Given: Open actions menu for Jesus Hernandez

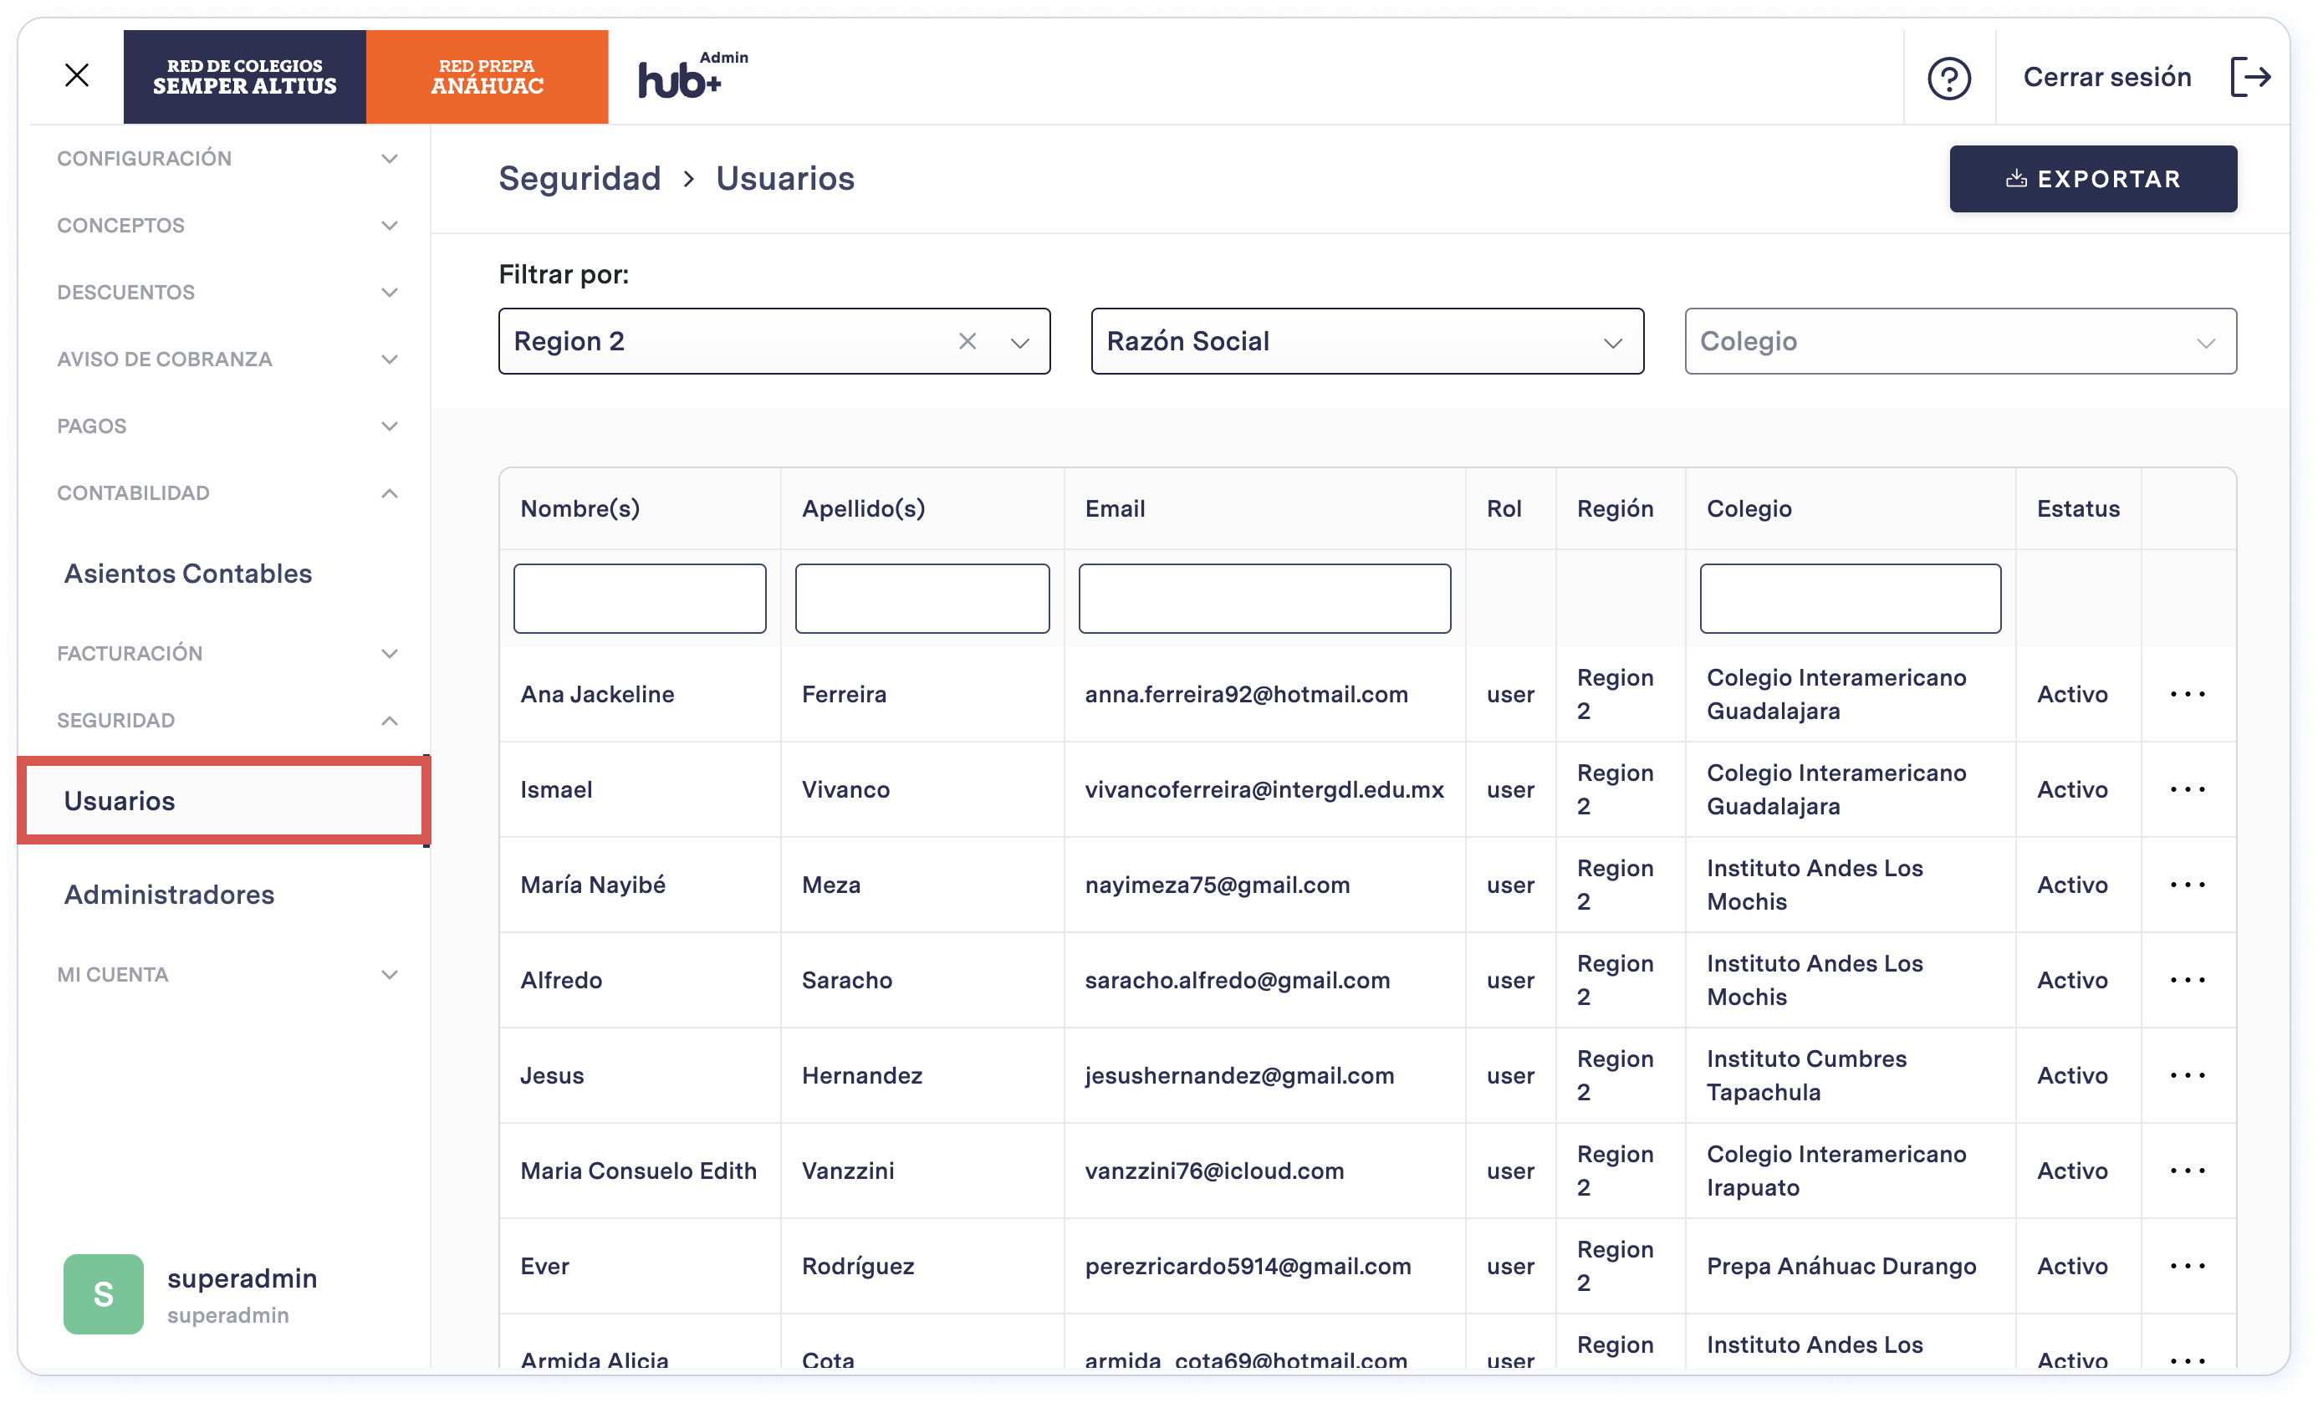Looking at the screenshot, I should pyautogui.click(x=2188, y=1074).
